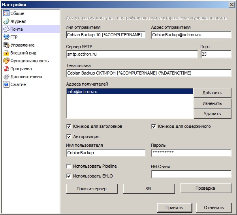Confirm settings with Принять button
Viewport: 237px width, 215px height.
[x=174, y=208]
